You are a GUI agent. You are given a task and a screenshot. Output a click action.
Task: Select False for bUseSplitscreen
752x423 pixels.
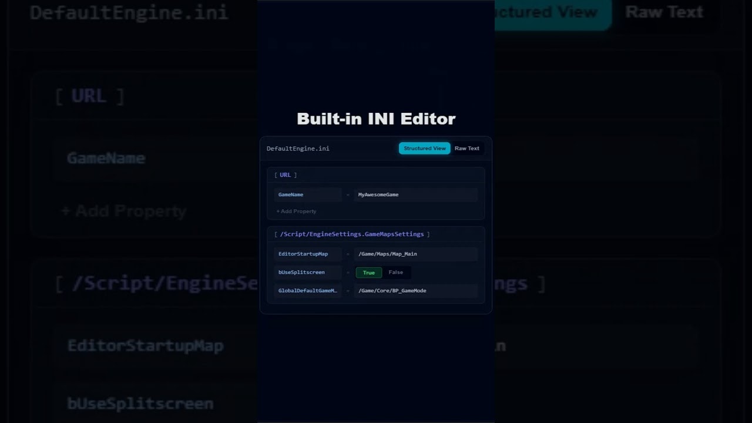(x=396, y=273)
